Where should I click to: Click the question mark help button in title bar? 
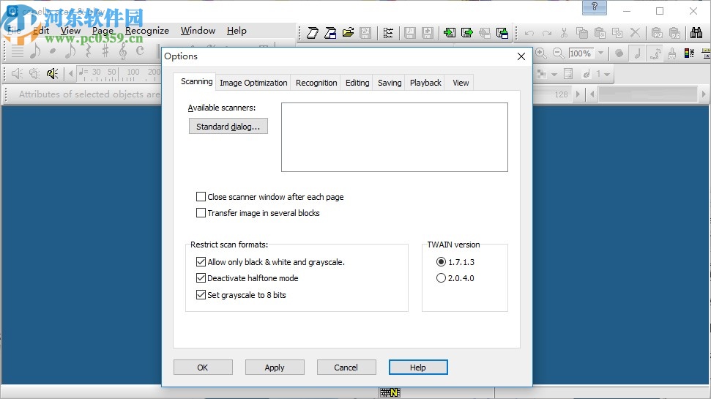tap(595, 7)
